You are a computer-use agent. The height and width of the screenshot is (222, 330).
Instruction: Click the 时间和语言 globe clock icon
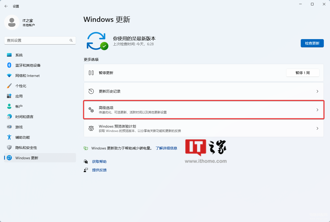(x=9, y=117)
